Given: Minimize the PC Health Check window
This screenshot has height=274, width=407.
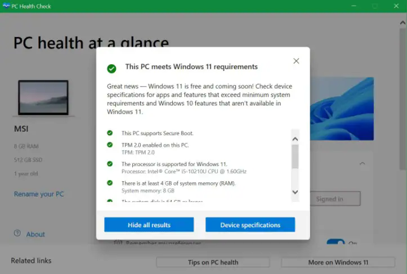Looking at the screenshot, I should click(354, 6).
